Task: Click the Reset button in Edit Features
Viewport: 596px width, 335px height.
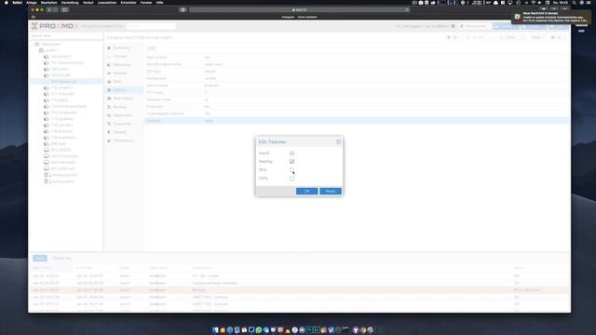Action: coord(331,191)
